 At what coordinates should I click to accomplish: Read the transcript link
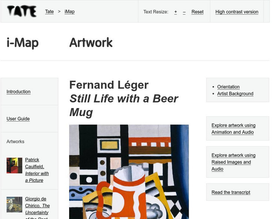[231, 192]
